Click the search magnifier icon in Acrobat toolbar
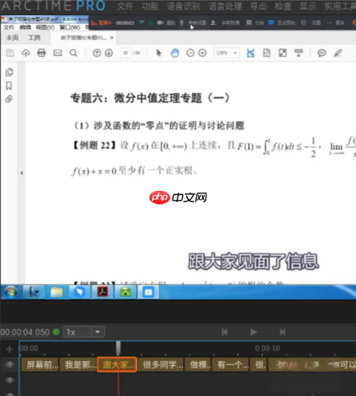The image size is (356, 396). (74, 53)
